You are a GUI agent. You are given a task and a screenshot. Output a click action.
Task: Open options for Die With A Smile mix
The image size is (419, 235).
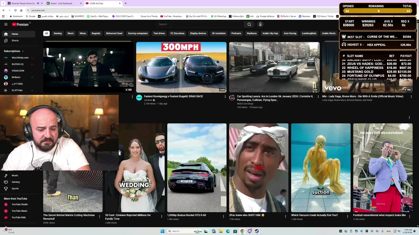pyautogui.click(x=411, y=97)
